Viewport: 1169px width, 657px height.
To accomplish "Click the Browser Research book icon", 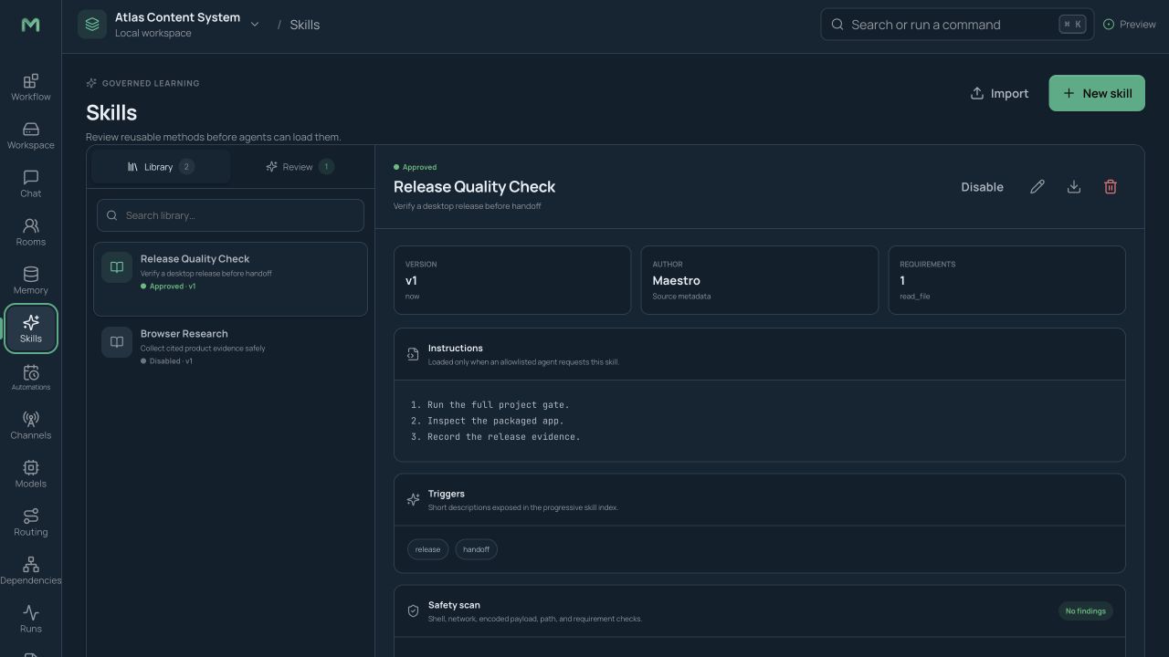I will click(x=117, y=342).
